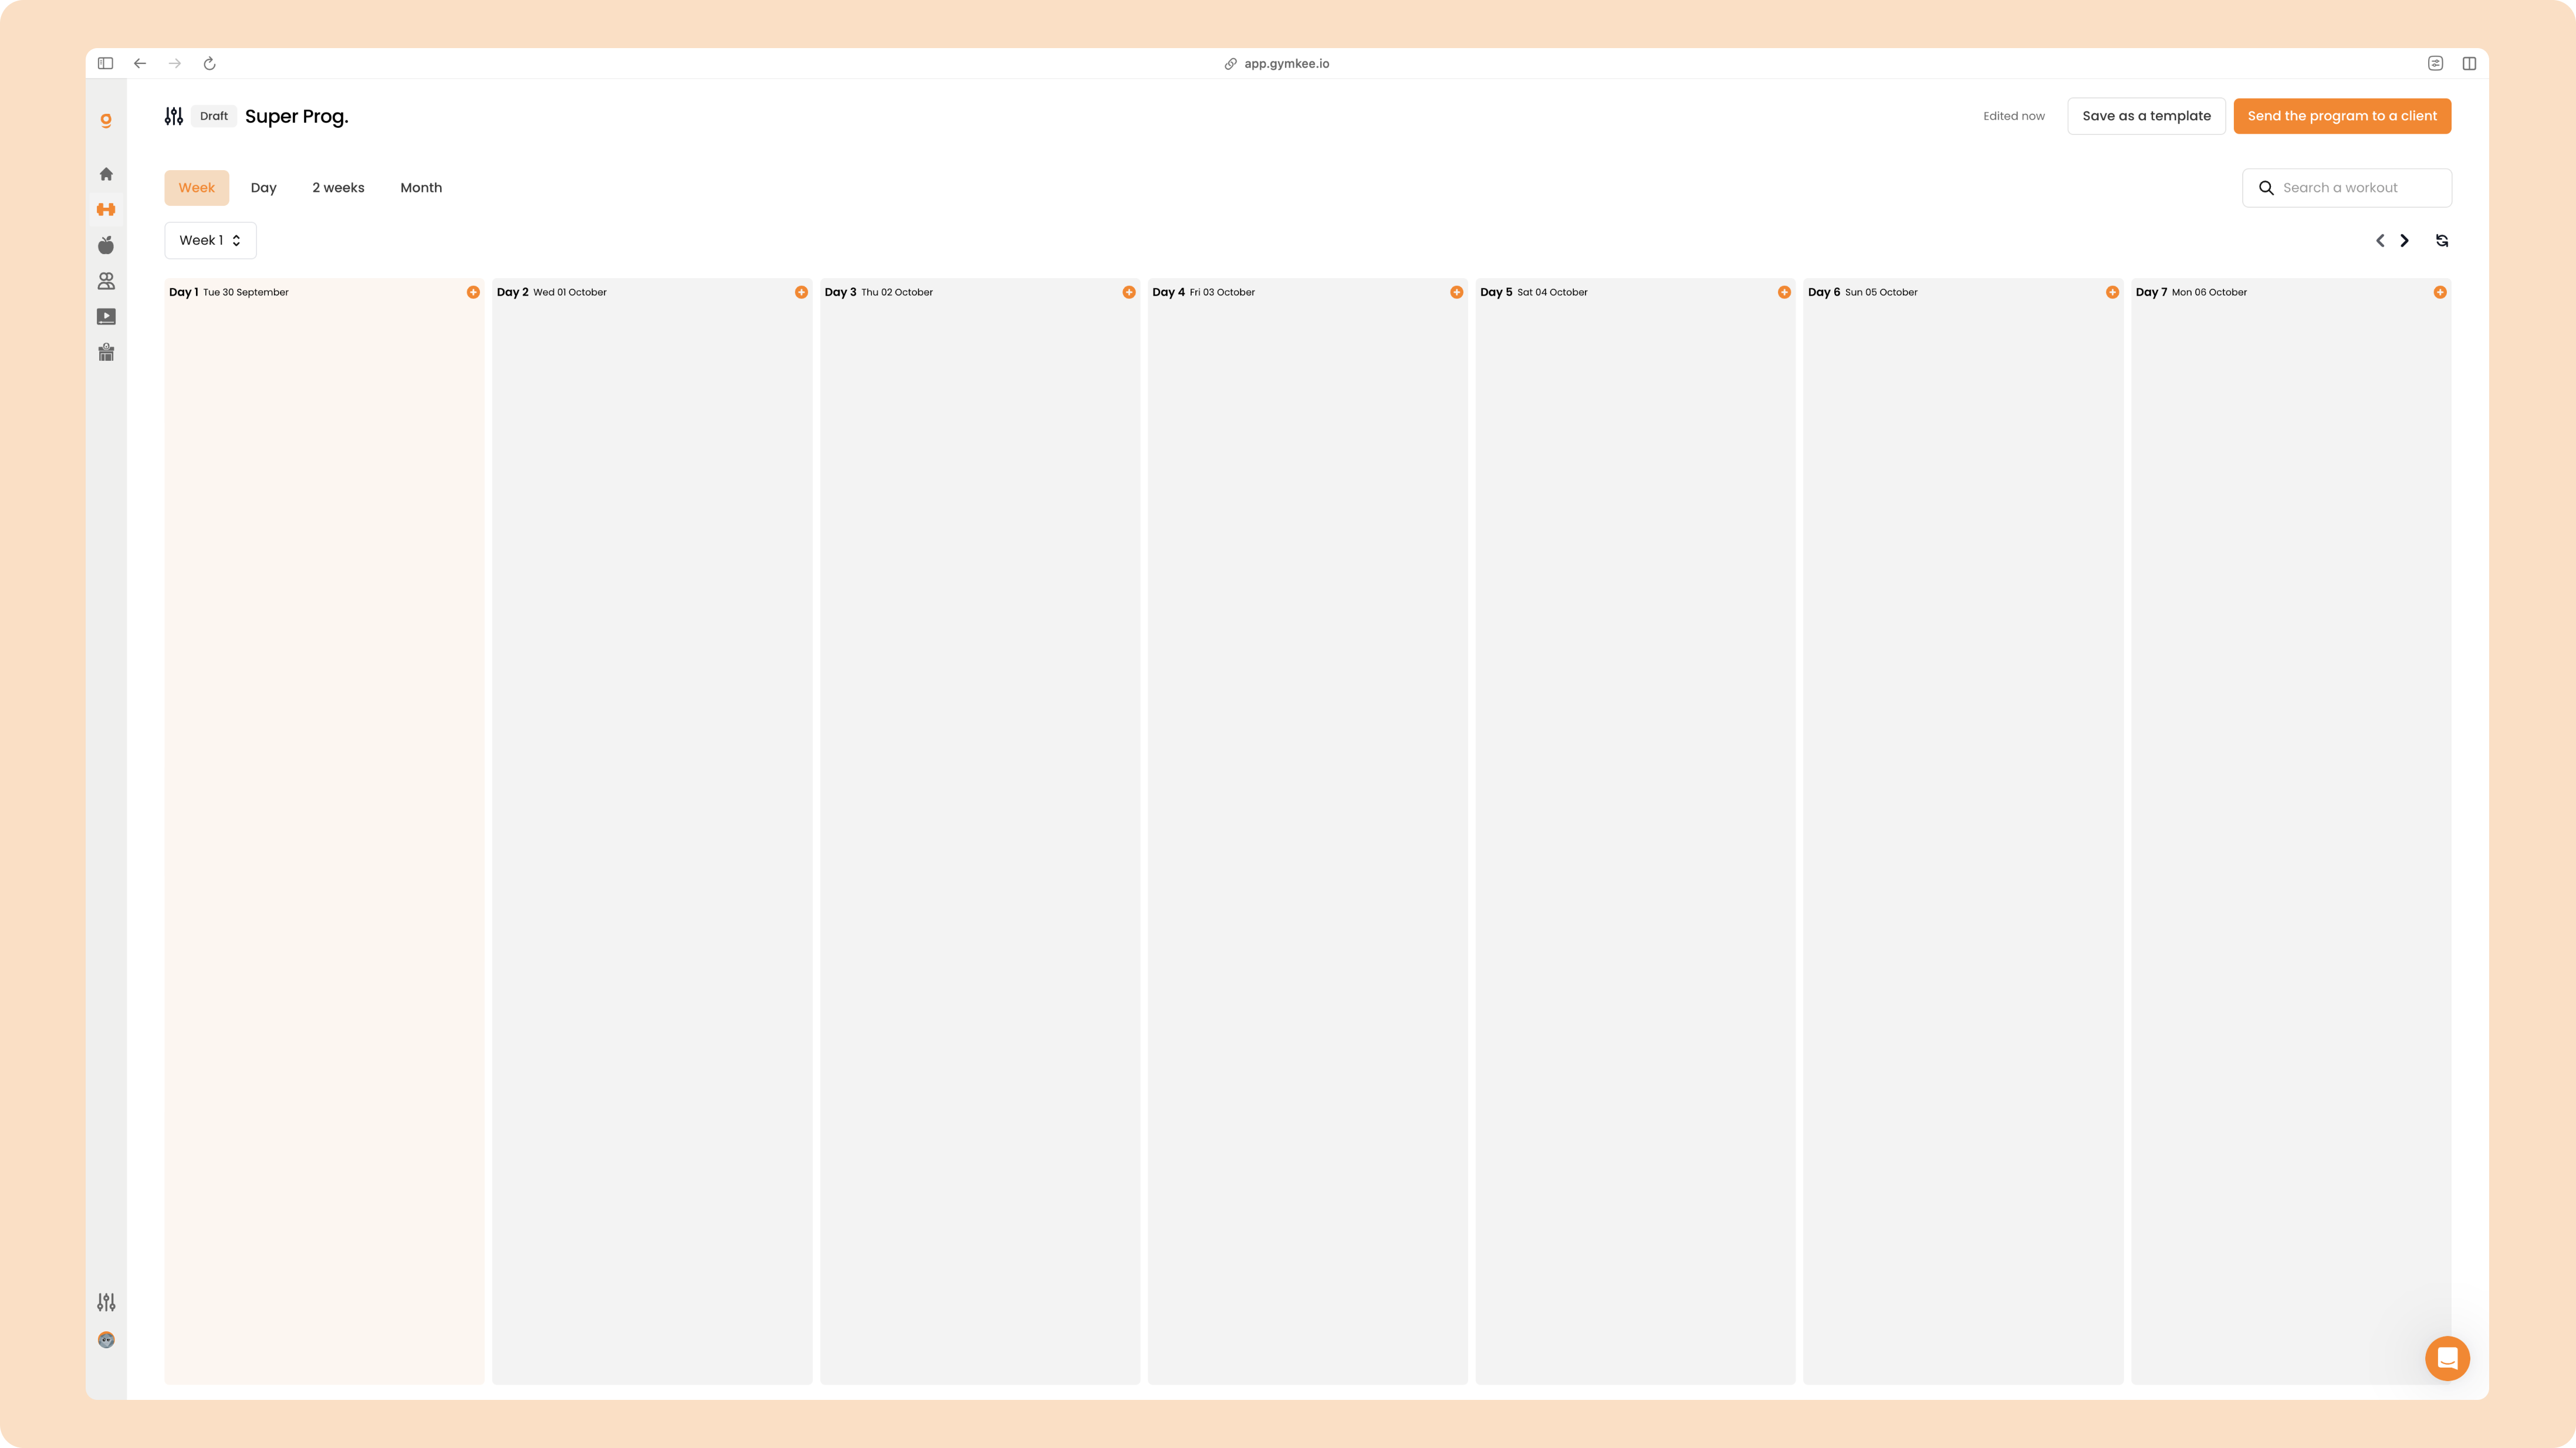Open program settings sliders next to Draft

[x=174, y=116]
